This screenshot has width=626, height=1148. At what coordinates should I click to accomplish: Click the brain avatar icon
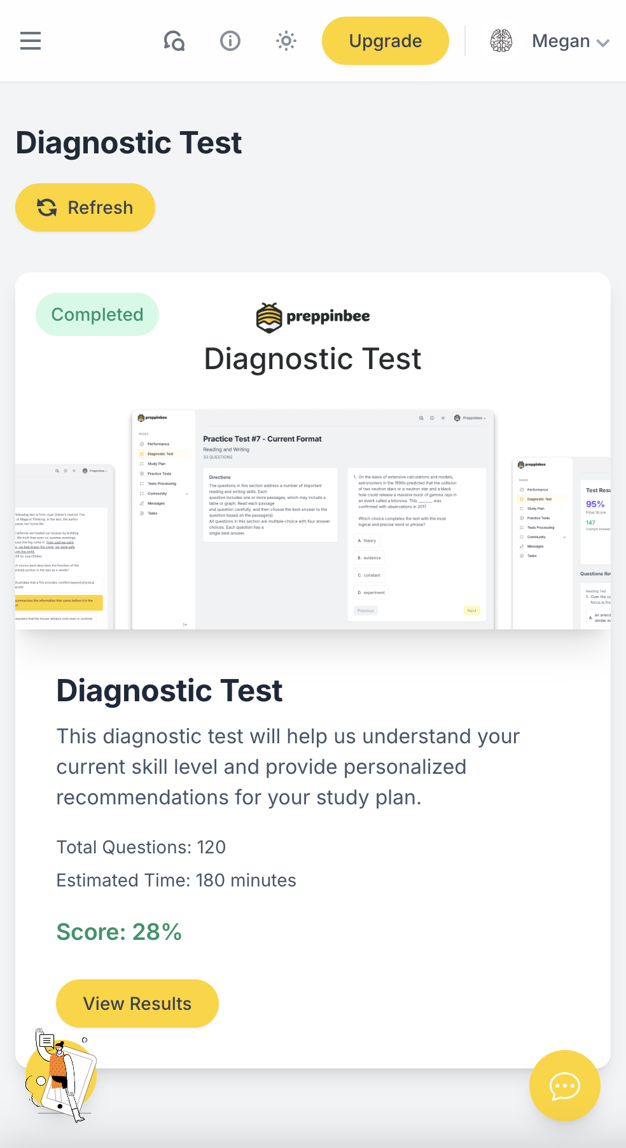click(501, 41)
